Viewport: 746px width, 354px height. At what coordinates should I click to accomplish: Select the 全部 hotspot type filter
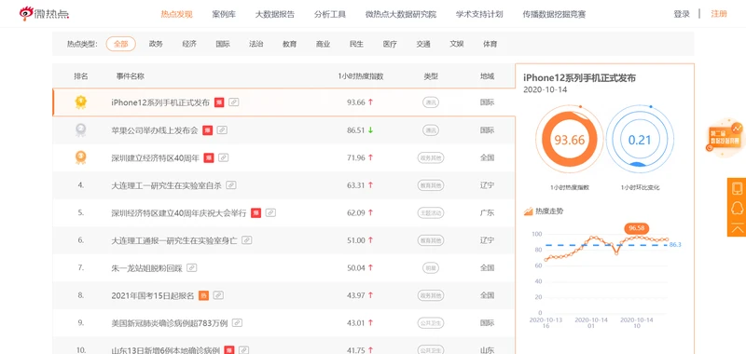click(121, 44)
